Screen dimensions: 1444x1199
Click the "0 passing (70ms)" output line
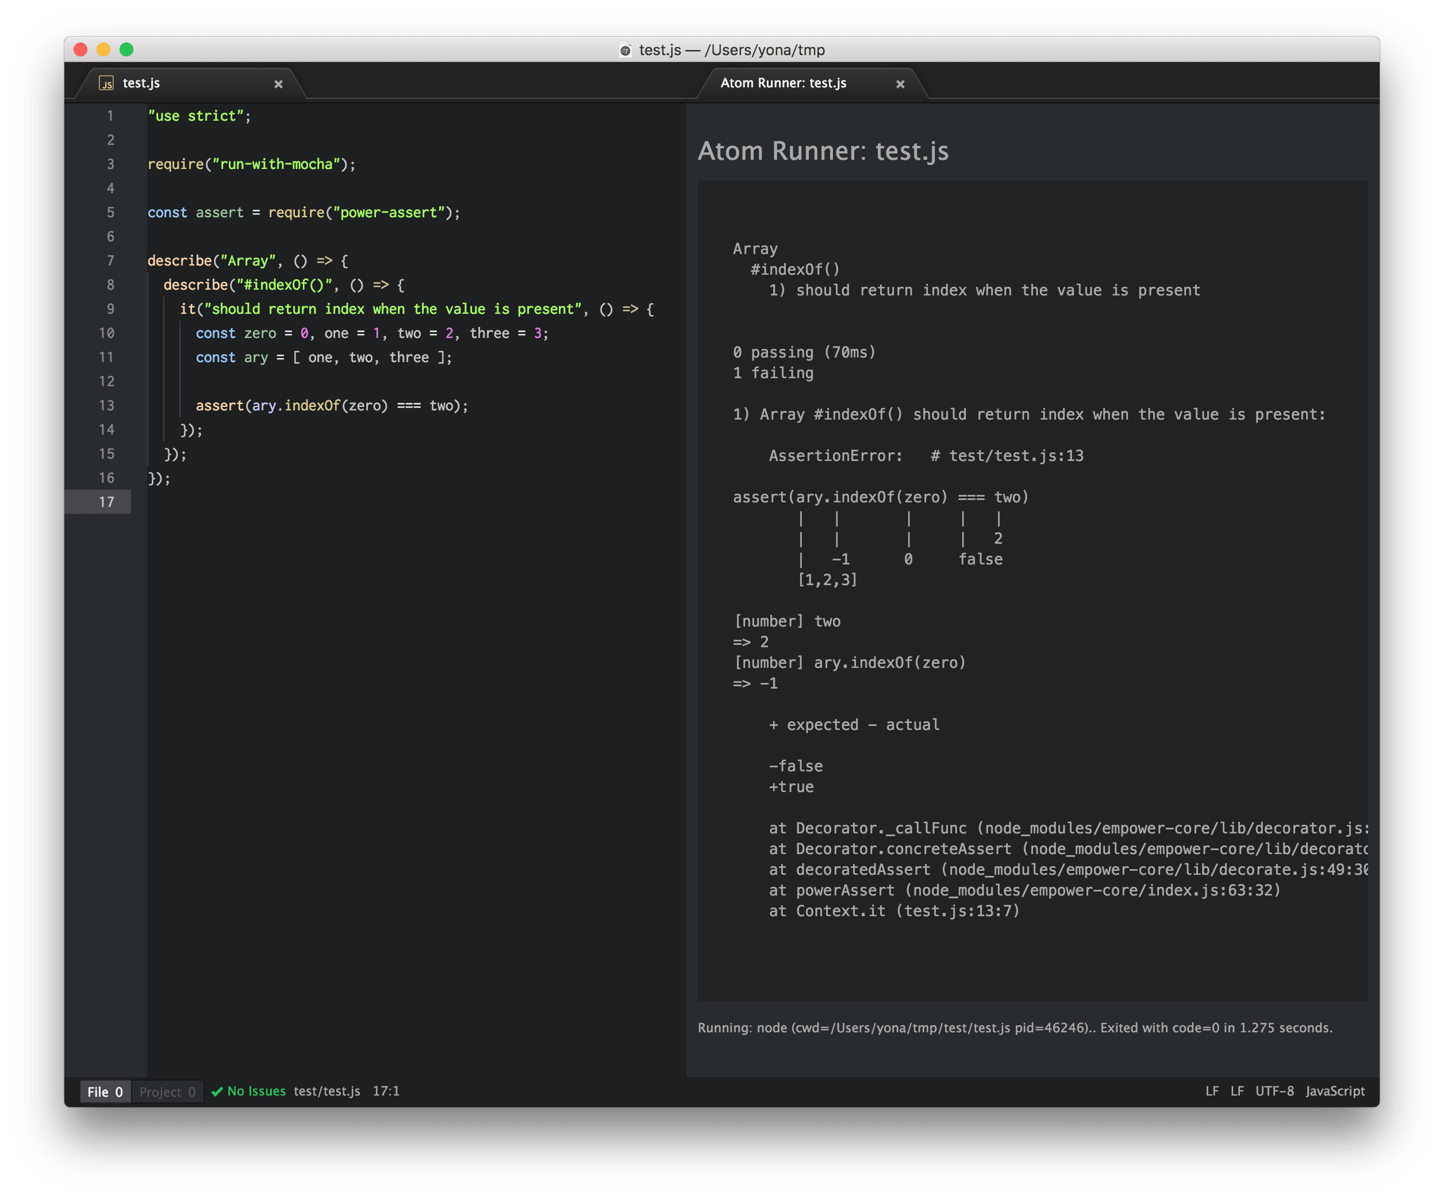[x=804, y=352]
